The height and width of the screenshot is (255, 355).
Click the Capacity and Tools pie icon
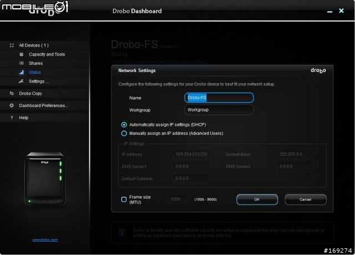[22, 54]
